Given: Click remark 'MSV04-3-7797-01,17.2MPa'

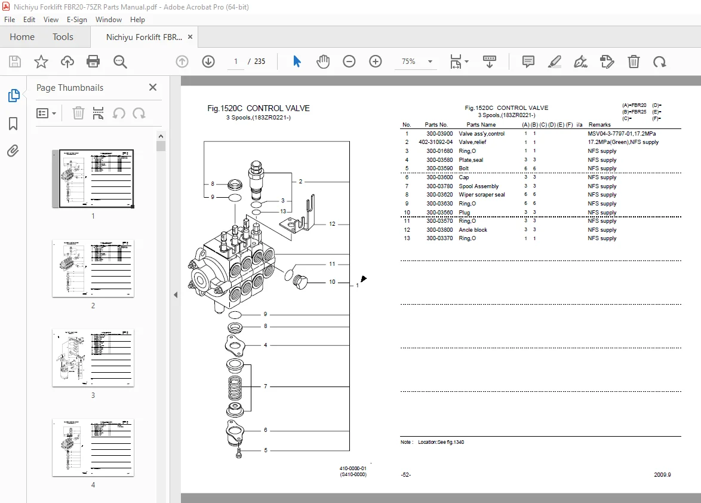Looking at the screenshot, I should pyautogui.click(x=622, y=134).
